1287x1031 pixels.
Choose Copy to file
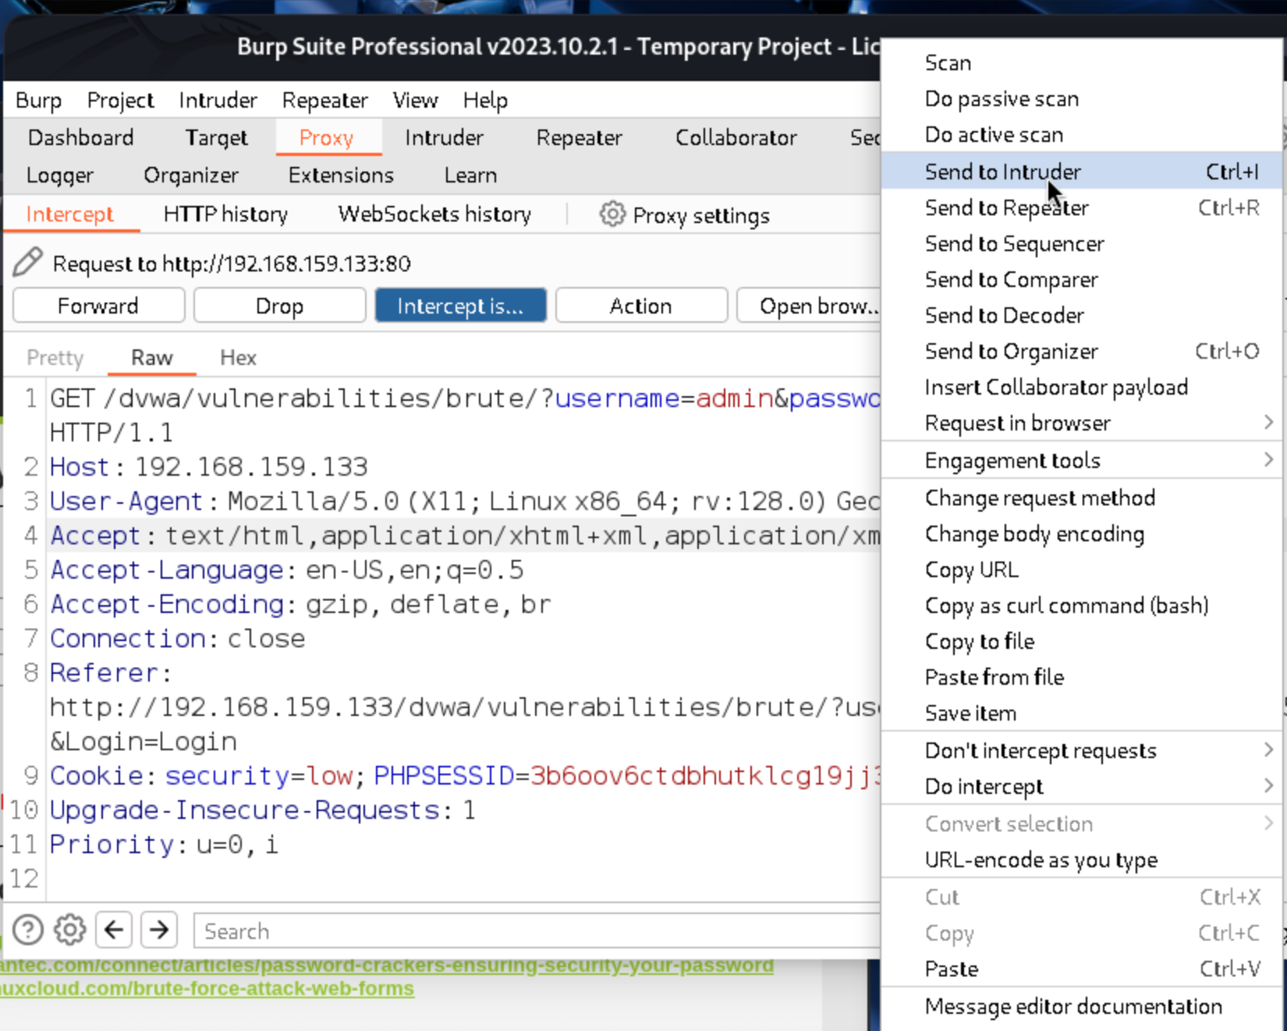pos(1083,641)
